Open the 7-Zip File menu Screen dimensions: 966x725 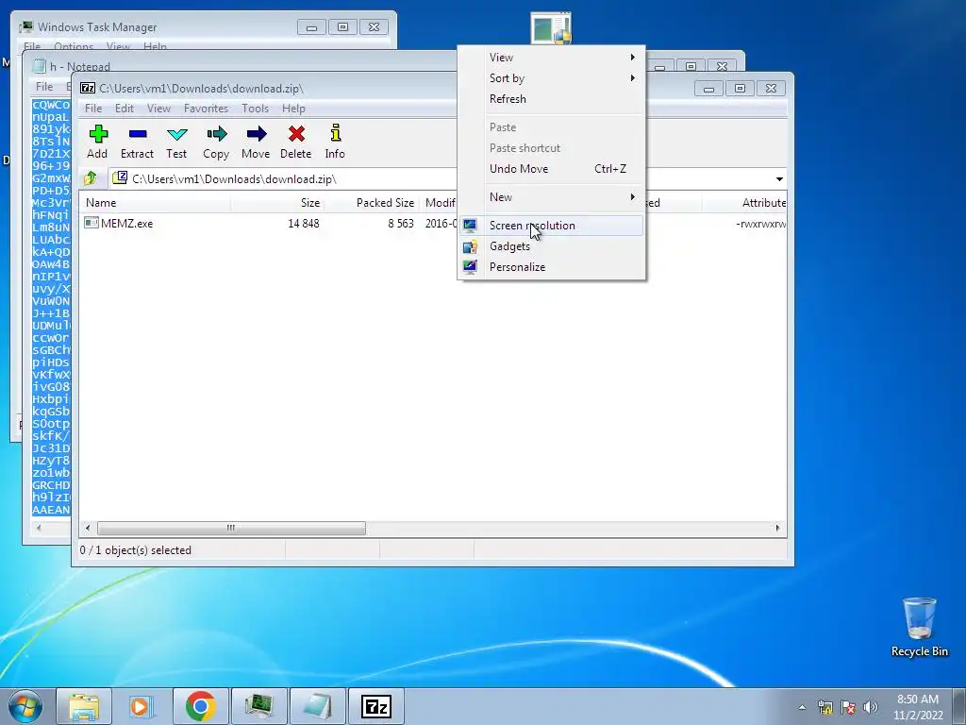pyautogui.click(x=93, y=109)
